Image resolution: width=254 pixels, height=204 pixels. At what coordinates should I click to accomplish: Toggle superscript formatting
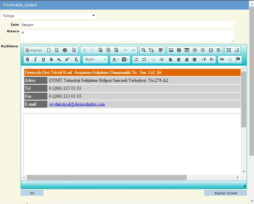(x=67, y=59)
